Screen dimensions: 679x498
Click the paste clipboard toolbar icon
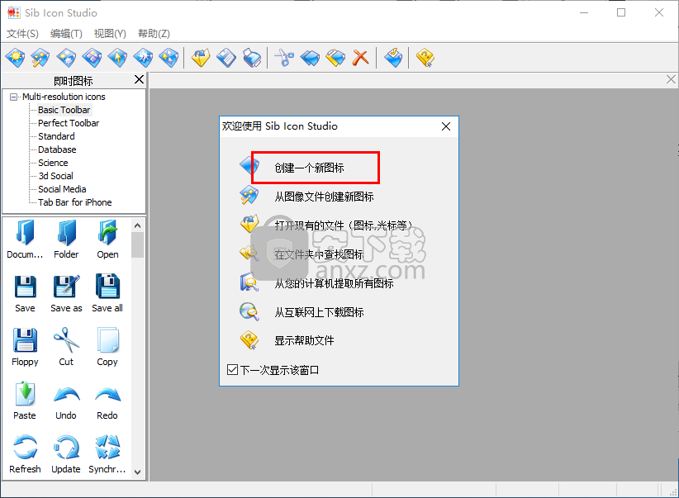click(335, 58)
